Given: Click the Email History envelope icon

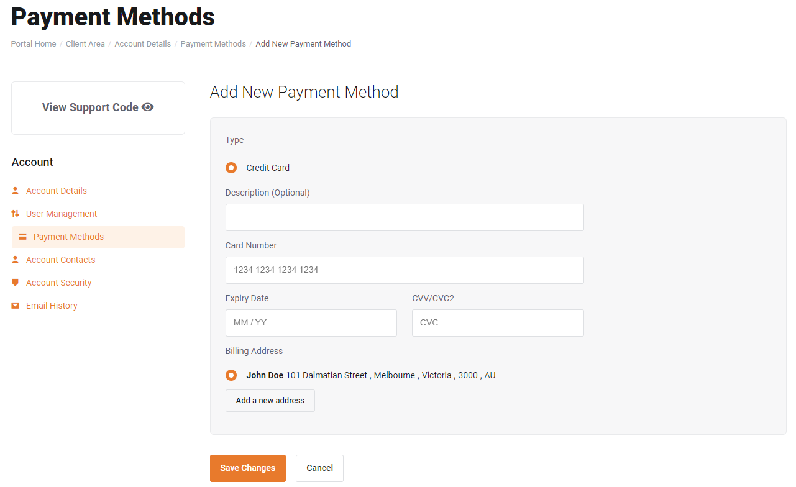Looking at the screenshot, I should coord(16,306).
